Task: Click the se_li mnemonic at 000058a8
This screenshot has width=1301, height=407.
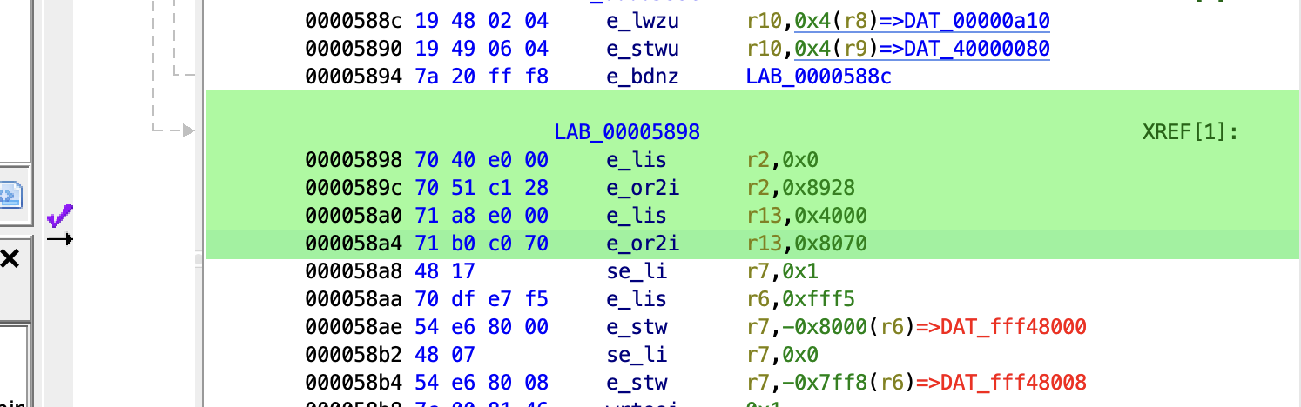Action: (x=636, y=271)
